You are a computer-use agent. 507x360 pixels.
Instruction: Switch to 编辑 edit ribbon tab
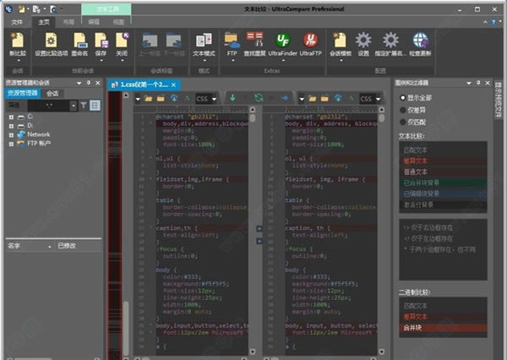tap(94, 22)
